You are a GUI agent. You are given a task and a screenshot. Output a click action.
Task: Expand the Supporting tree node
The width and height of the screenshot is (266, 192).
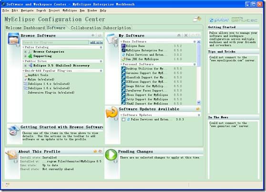click(25, 56)
